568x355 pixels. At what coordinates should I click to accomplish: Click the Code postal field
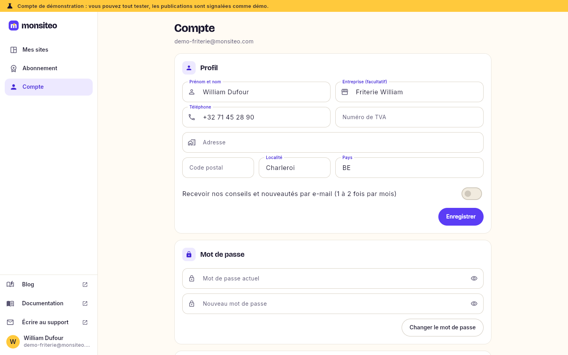click(x=218, y=168)
